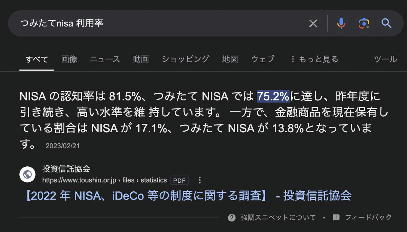
Task: Expand search filters via ツール
Action: [385, 59]
